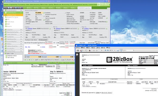158x96 pixels.
Task: Expand the Control Panel sidebar section
Action: tap(13, 51)
